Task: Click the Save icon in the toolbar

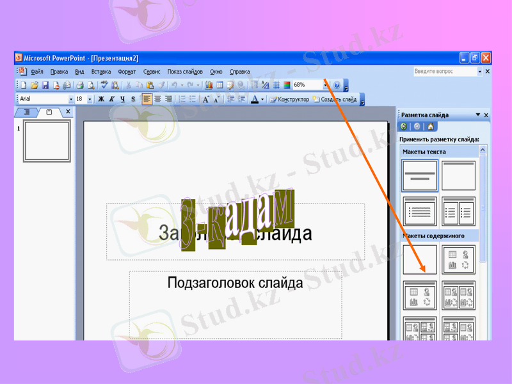Action: coord(45,85)
